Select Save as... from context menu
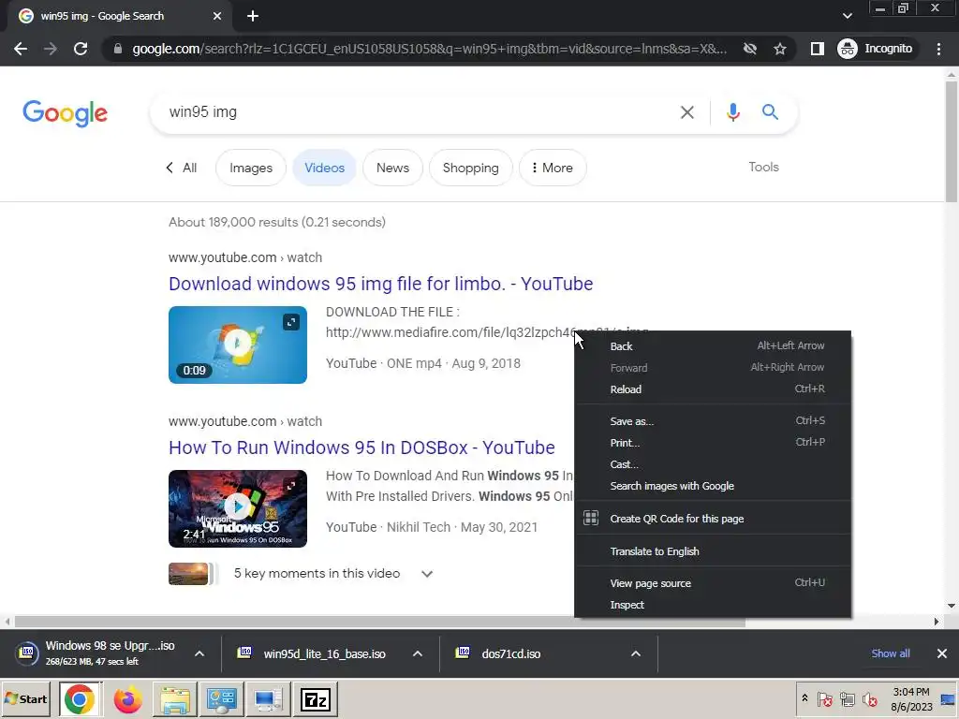Viewport: 959px width, 719px height. (x=713, y=421)
